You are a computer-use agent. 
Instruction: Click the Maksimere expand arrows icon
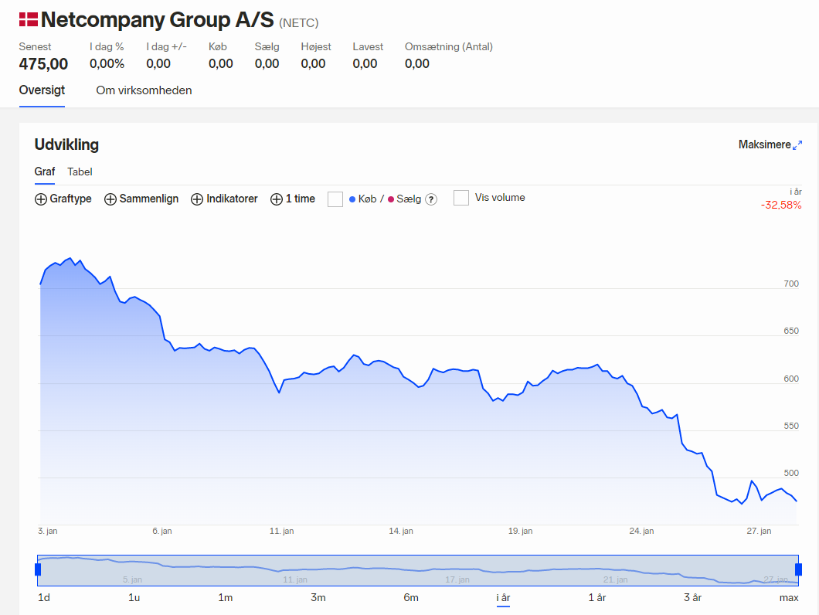click(x=797, y=145)
